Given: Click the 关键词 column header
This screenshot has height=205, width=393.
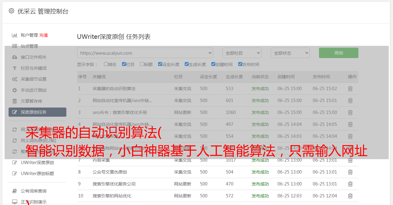Looking at the screenshot, I should [x=99, y=77].
